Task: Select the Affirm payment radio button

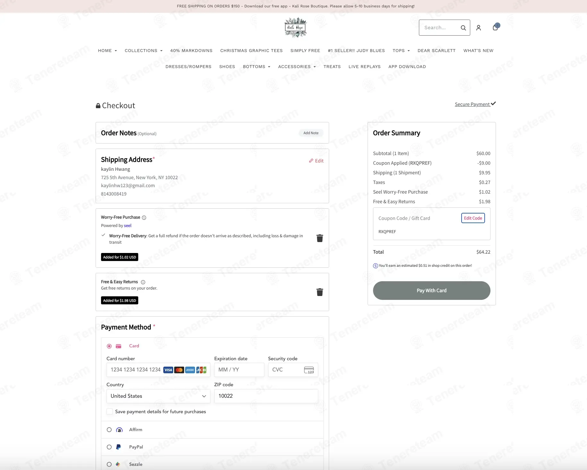Action: (109, 430)
